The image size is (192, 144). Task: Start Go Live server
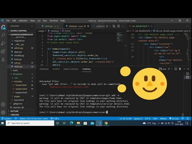tap(174, 118)
